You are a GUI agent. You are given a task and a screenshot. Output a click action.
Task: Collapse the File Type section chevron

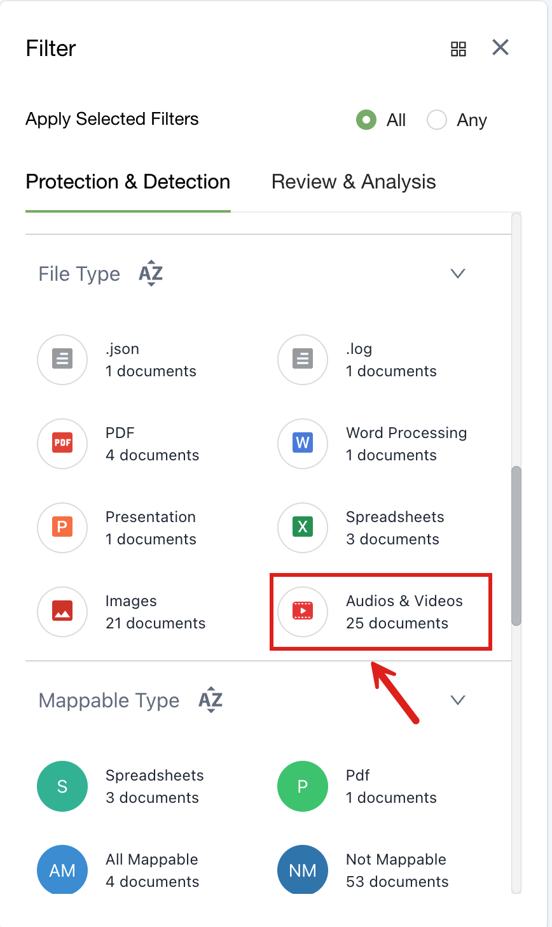point(458,274)
